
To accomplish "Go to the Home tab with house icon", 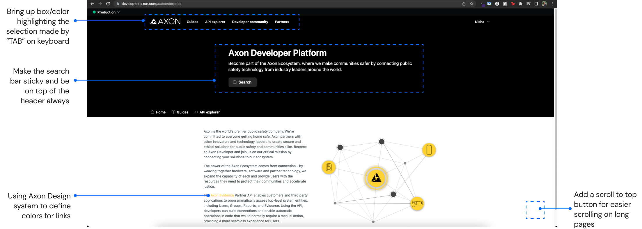I will click(158, 112).
